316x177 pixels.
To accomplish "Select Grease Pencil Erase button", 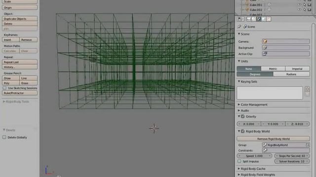I will point(29,83).
